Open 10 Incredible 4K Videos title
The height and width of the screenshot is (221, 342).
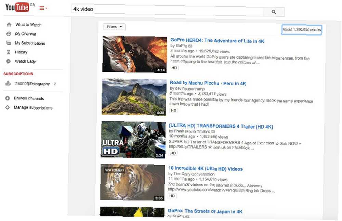(x=206, y=169)
